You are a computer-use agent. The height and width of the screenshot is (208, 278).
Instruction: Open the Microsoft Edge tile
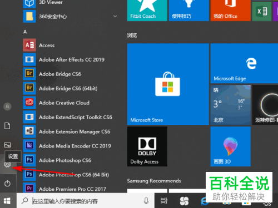244,63
